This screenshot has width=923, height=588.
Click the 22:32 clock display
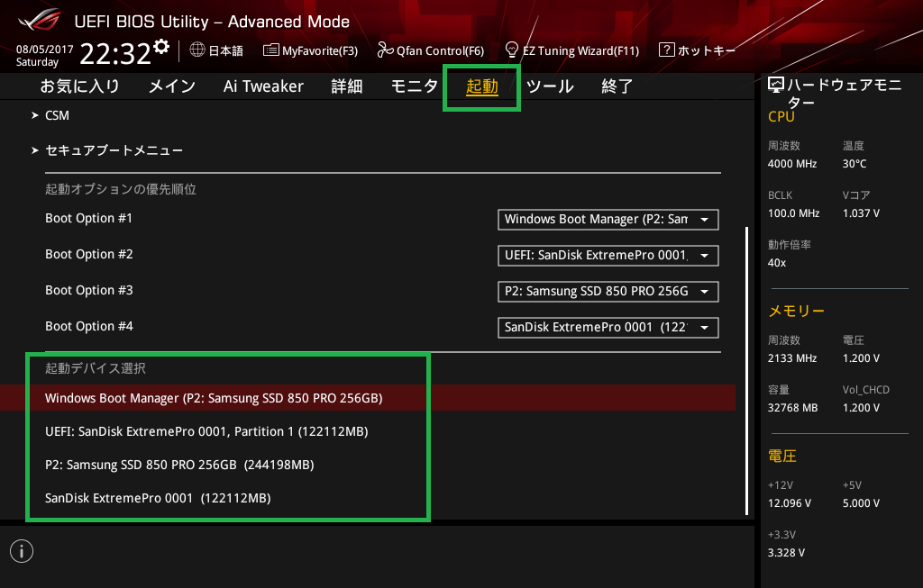point(115,54)
